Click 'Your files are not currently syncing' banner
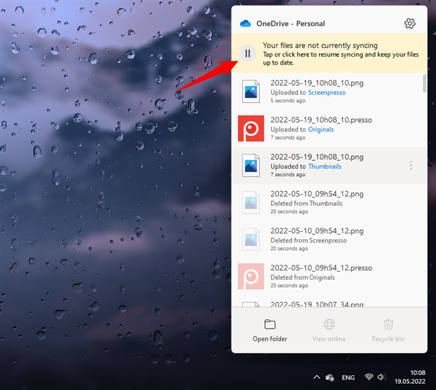The height and width of the screenshot is (390, 436). pos(329,53)
